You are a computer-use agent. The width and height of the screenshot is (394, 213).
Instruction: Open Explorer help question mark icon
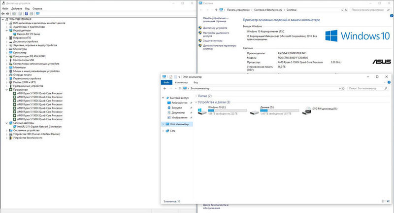(389, 82)
